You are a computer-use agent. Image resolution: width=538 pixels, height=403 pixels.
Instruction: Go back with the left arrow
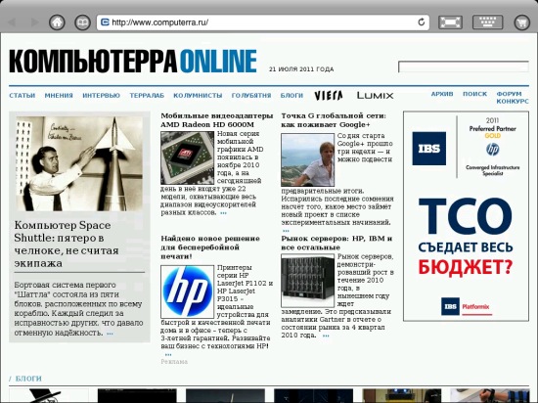13,22
